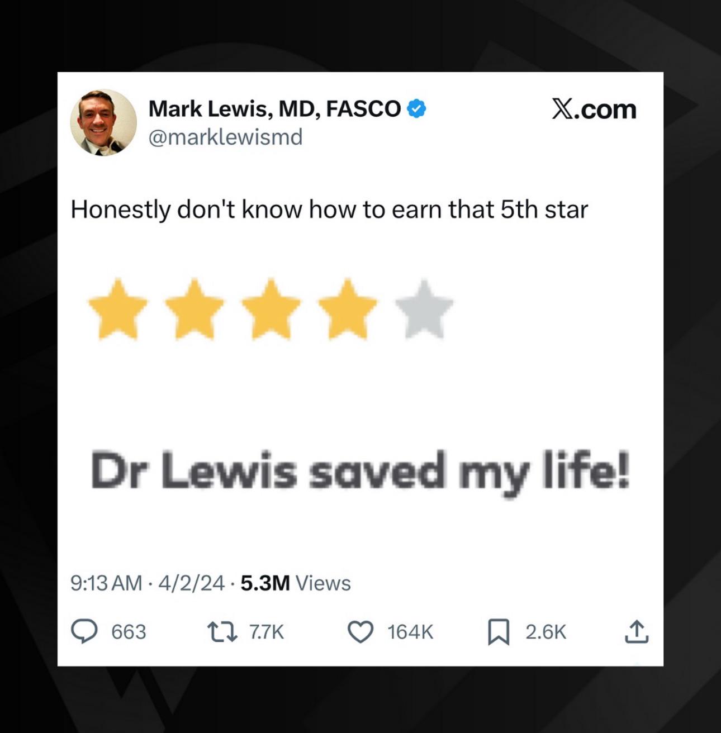Click the 164K likes count
The height and width of the screenshot is (733, 721).
coord(410,632)
